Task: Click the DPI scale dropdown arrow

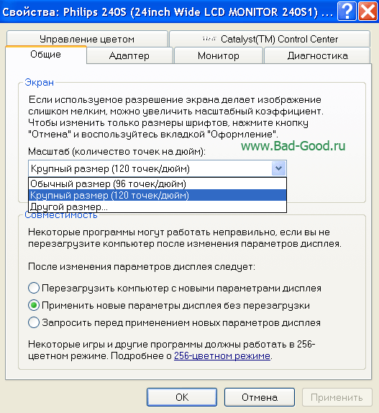Action: point(278,168)
